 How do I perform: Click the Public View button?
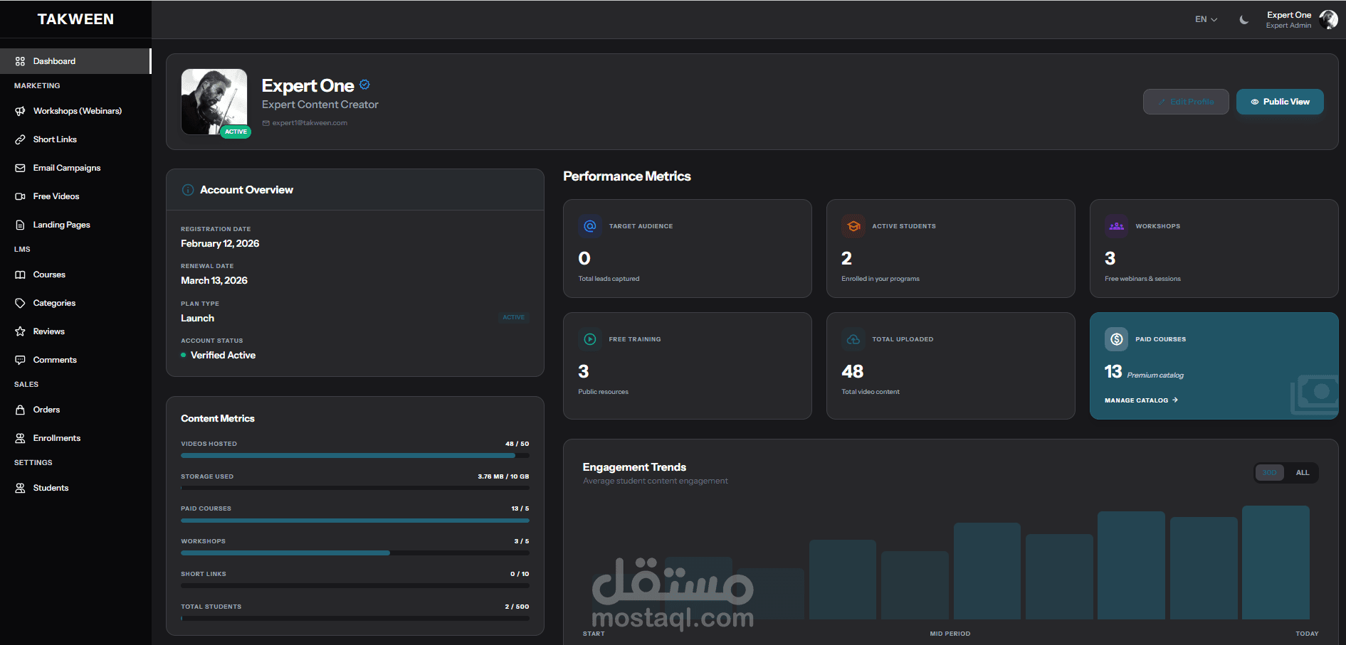(x=1280, y=102)
